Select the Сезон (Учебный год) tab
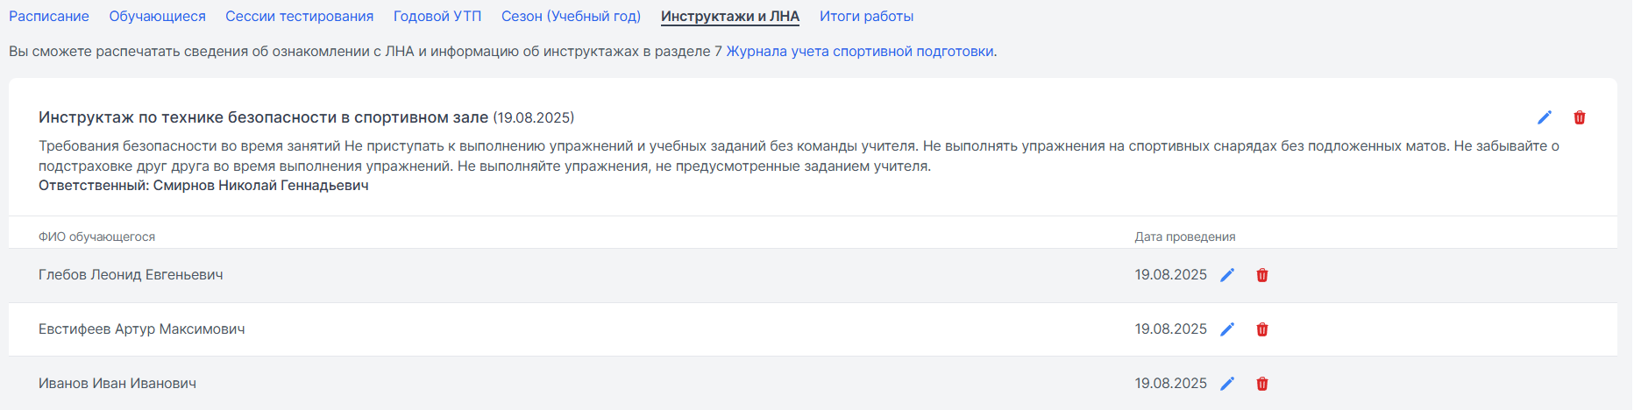This screenshot has width=1634, height=410. click(571, 16)
